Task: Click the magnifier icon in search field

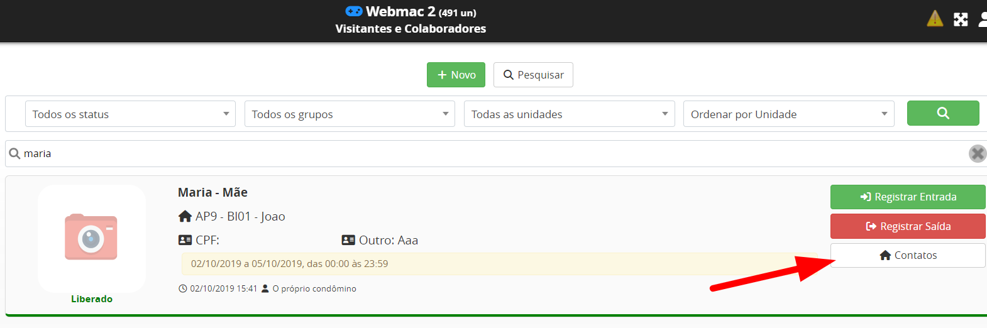Action: tap(14, 153)
